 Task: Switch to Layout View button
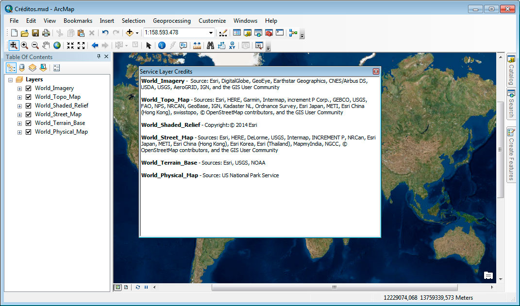126,287
